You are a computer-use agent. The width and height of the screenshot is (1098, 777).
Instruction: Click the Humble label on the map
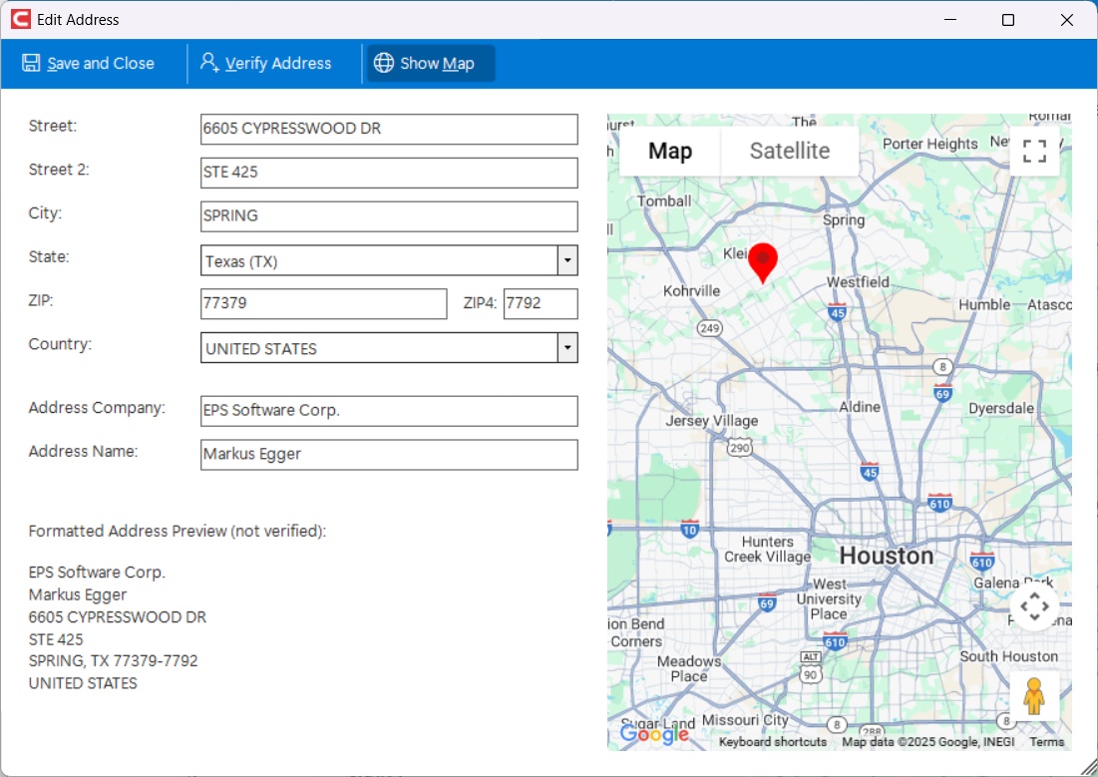click(x=984, y=305)
